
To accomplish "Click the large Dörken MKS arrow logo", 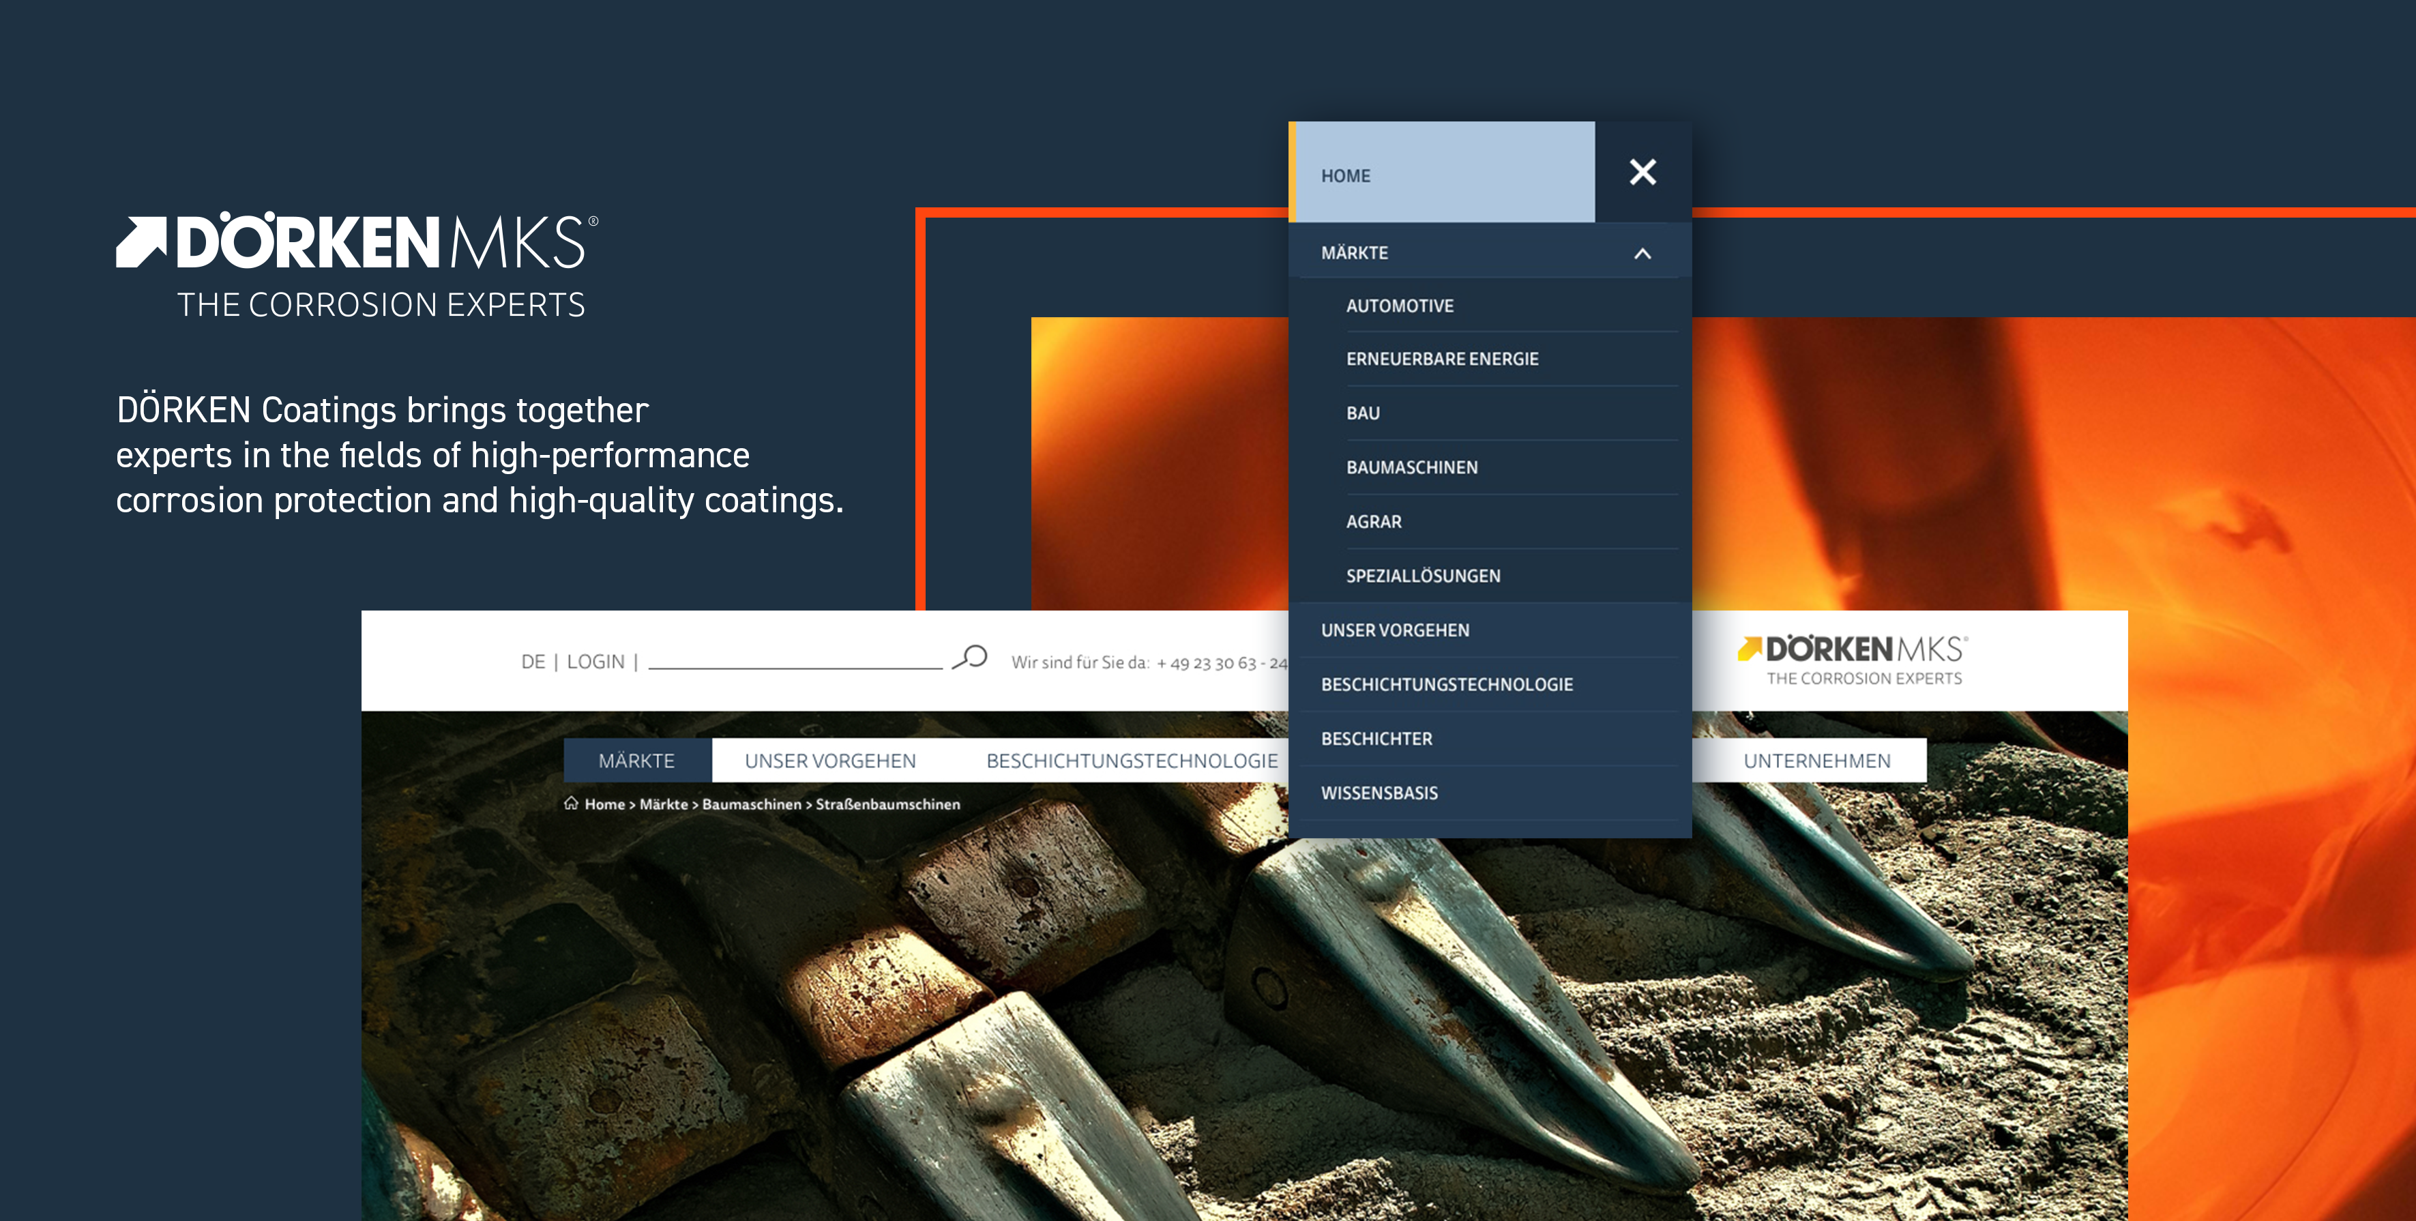I will 356,265.
